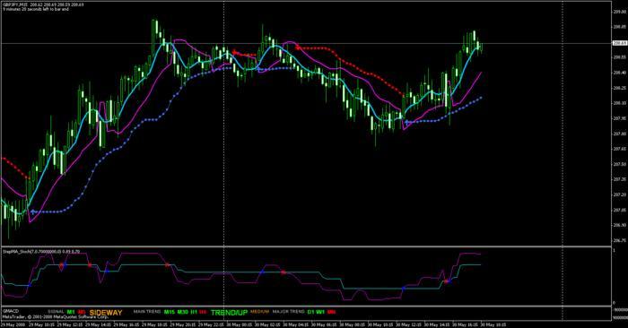Viewport: 628px width, 328px height.
Task: Click the GMACD indicator label
Action: click(x=11, y=311)
